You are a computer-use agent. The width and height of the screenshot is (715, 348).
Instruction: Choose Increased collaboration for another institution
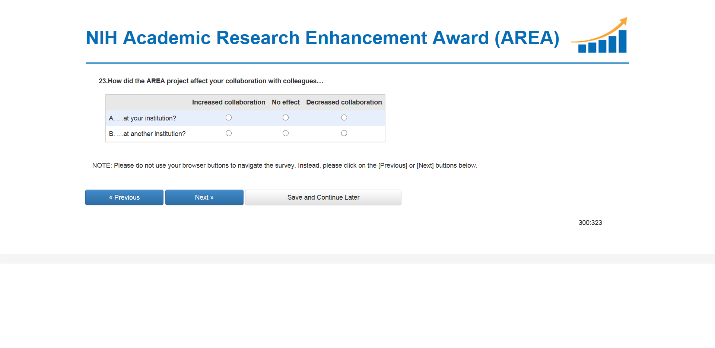tap(229, 133)
